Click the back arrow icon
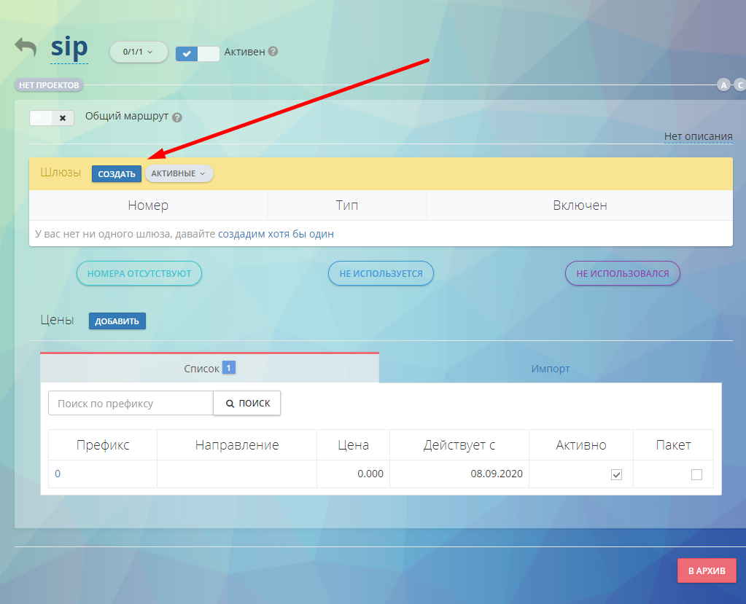This screenshot has height=604, width=746. click(x=26, y=47)
